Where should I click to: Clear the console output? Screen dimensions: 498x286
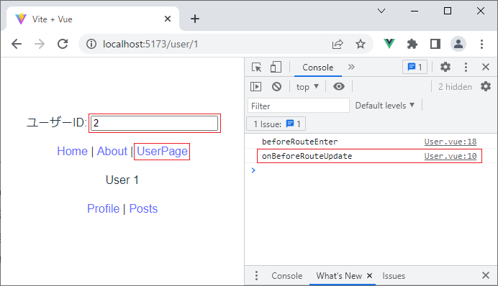pyautogui.click(x=276, y=86)
